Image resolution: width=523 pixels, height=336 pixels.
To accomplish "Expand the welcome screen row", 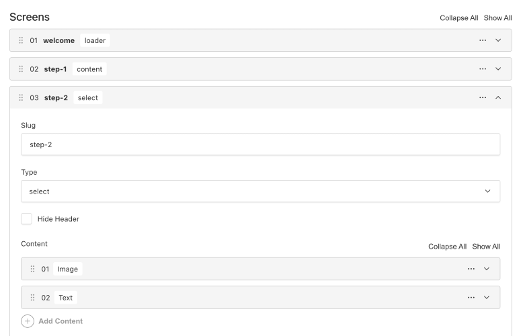I will tap(498, 40).
